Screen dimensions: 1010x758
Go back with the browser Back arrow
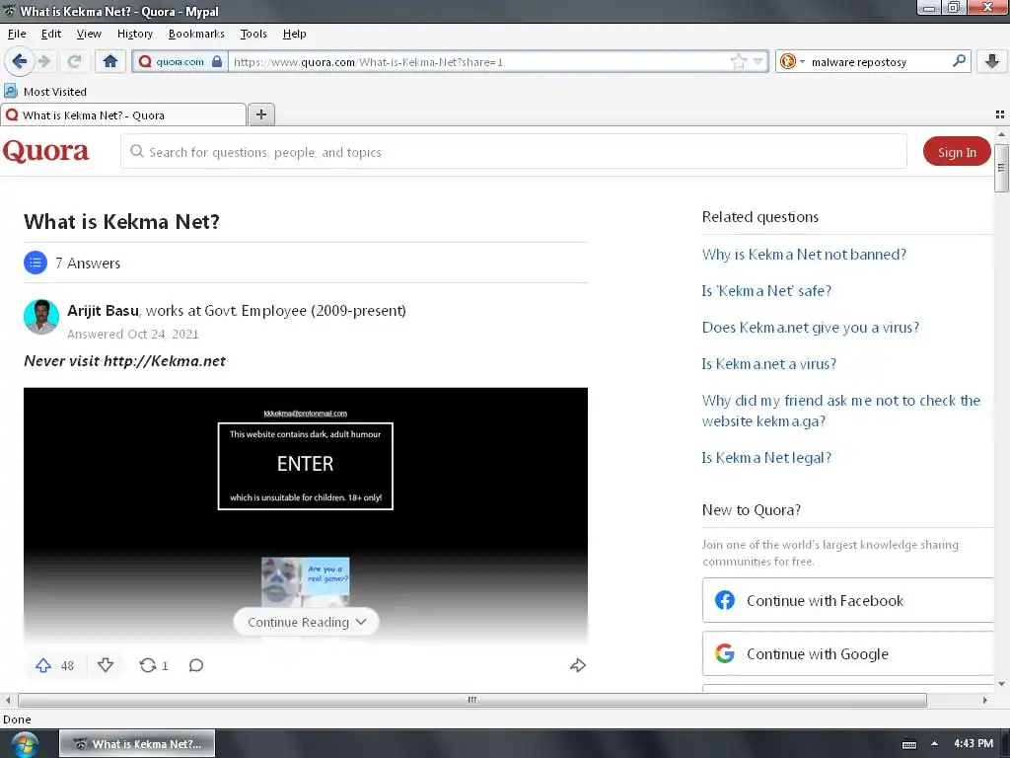pos(19,61)
